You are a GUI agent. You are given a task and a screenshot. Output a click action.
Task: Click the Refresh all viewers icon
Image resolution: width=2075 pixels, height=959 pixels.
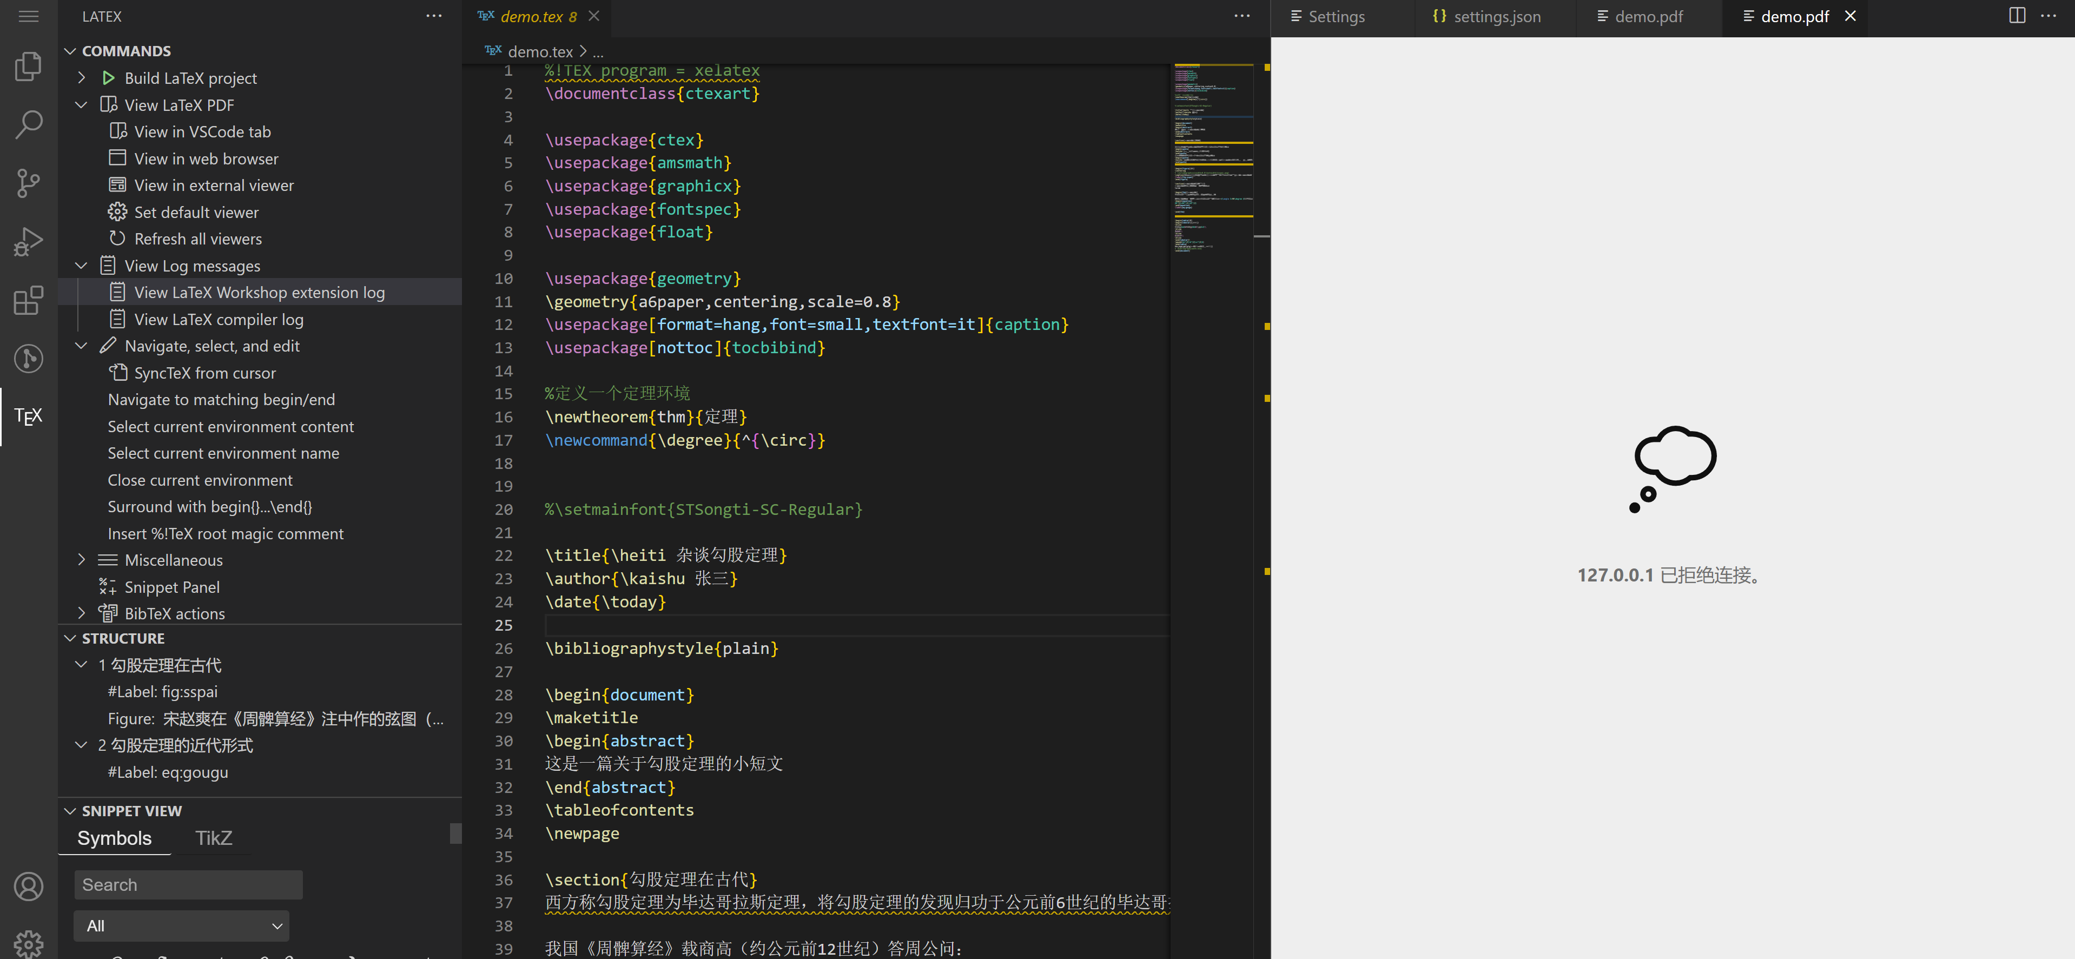pyautogui.click(x=117, y=239)
